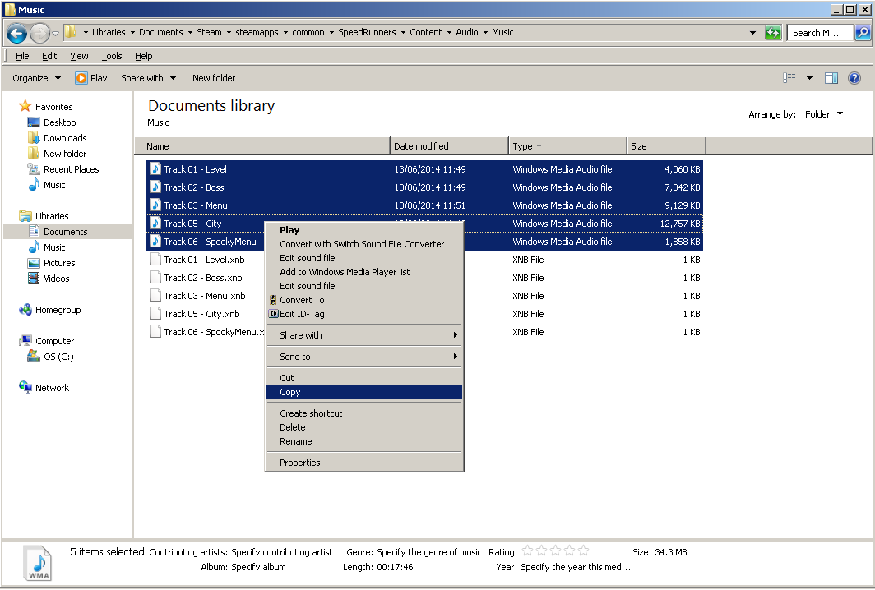Click Track 01 - Level audio file icon
Image resolution: width=875 pixels, height=590 pixels.
tap(155, 169)
